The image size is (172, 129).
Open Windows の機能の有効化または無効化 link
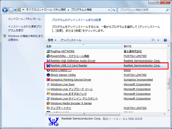click(x=26, y=38)
